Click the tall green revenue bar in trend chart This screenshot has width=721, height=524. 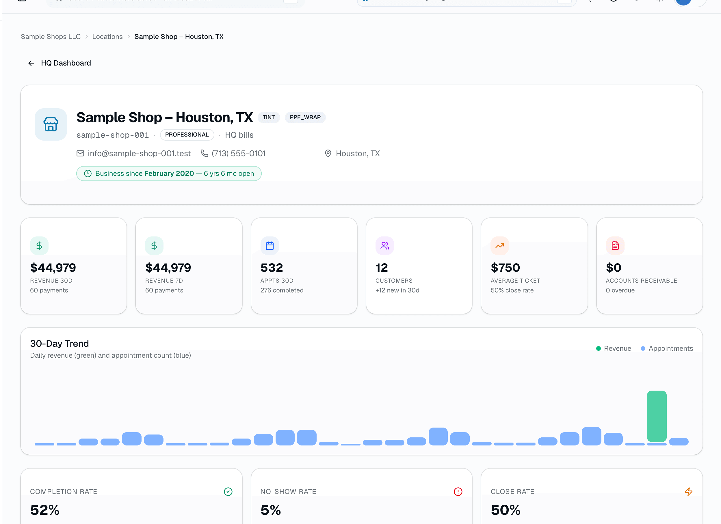point(657,416)
